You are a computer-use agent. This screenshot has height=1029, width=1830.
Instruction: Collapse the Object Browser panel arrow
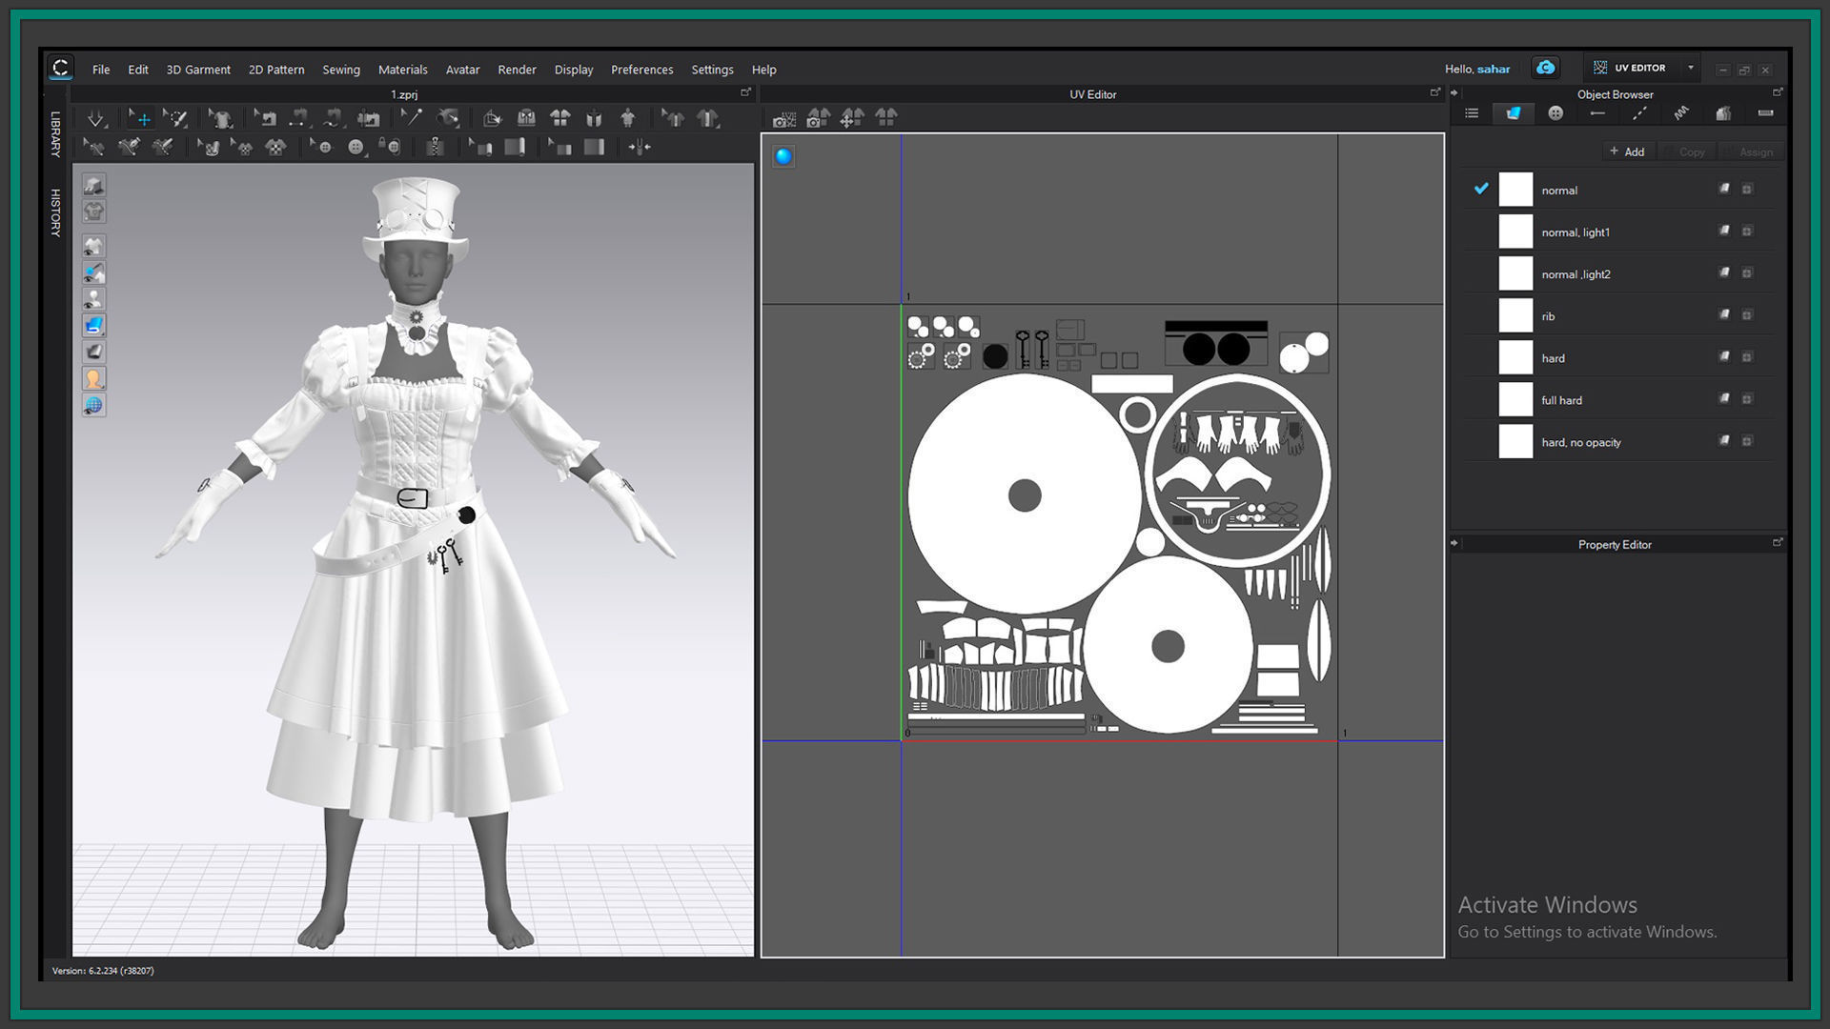tap(1454, 93)
